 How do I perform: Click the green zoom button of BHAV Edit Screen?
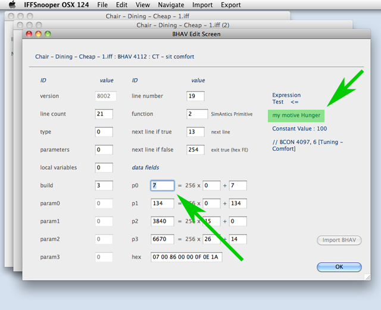click(48, 35)
